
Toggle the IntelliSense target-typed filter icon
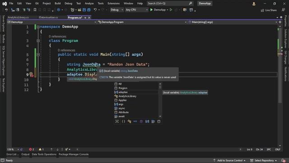[117, 121]
